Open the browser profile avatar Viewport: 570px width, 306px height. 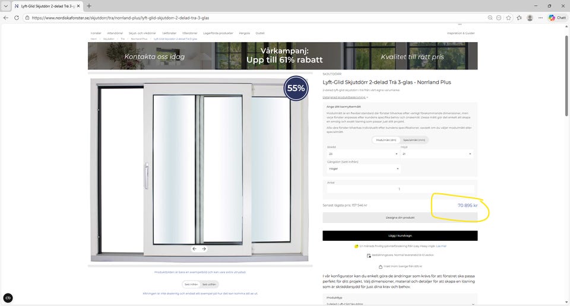(x=530, y=17)
